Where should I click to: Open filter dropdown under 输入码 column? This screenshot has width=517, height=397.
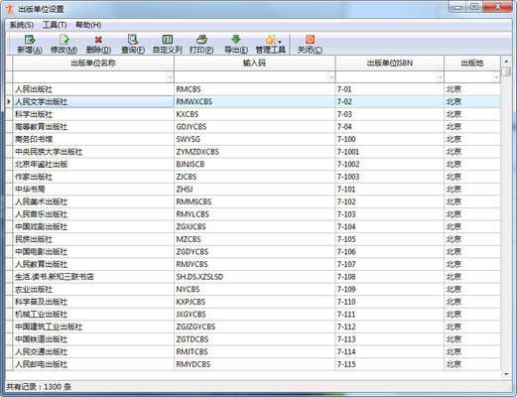(x=330, y=77)
